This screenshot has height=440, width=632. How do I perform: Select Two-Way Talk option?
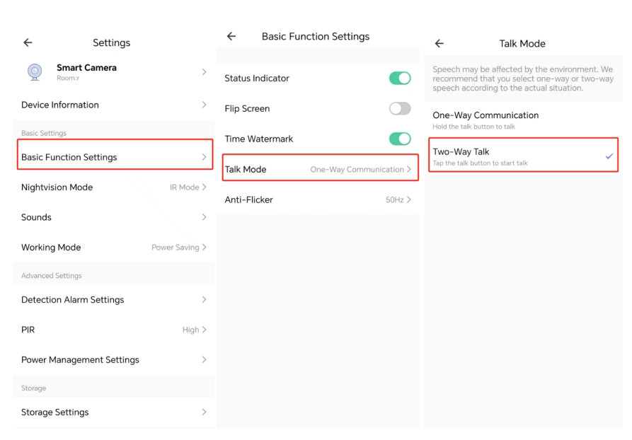[x=521, y=156]
